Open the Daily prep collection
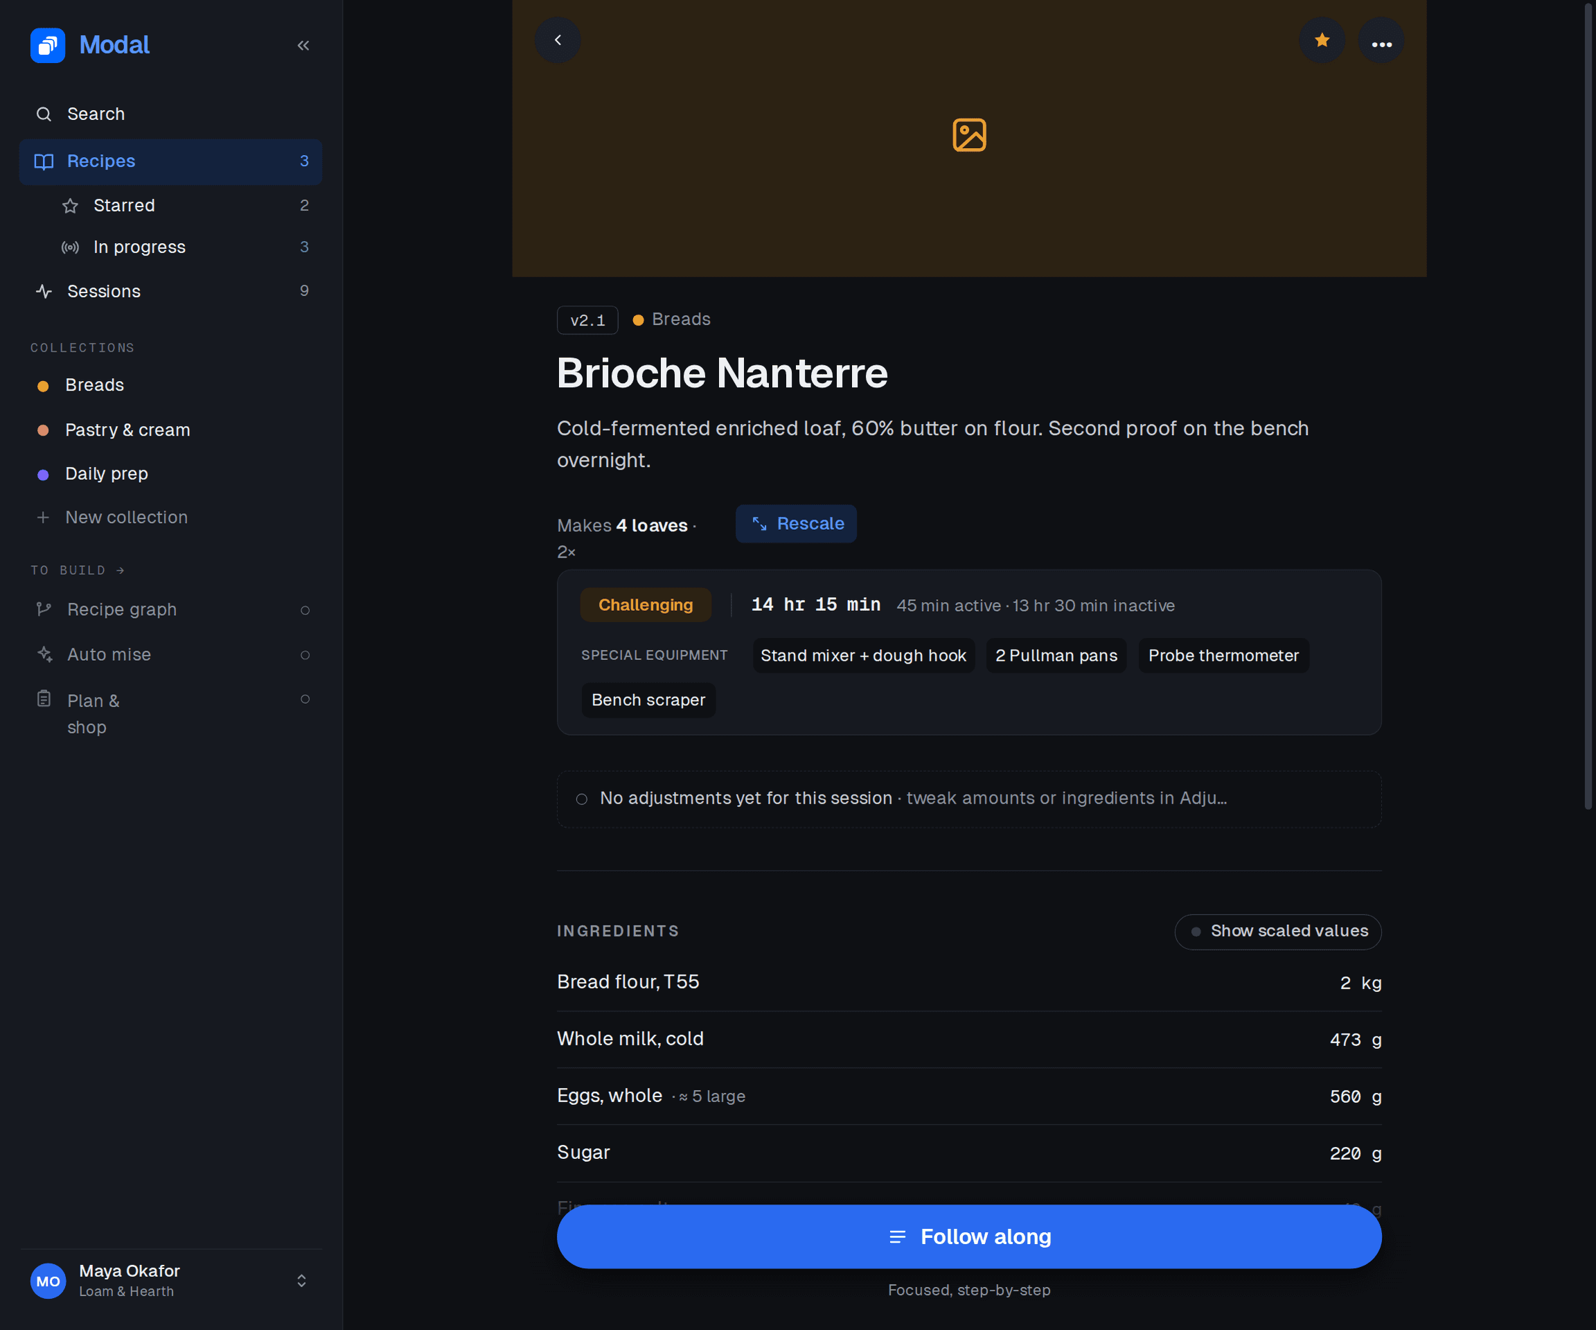 click(170, 475)
